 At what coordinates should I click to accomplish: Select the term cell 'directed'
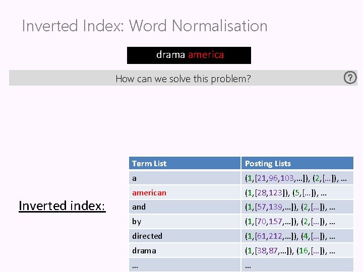185,236
